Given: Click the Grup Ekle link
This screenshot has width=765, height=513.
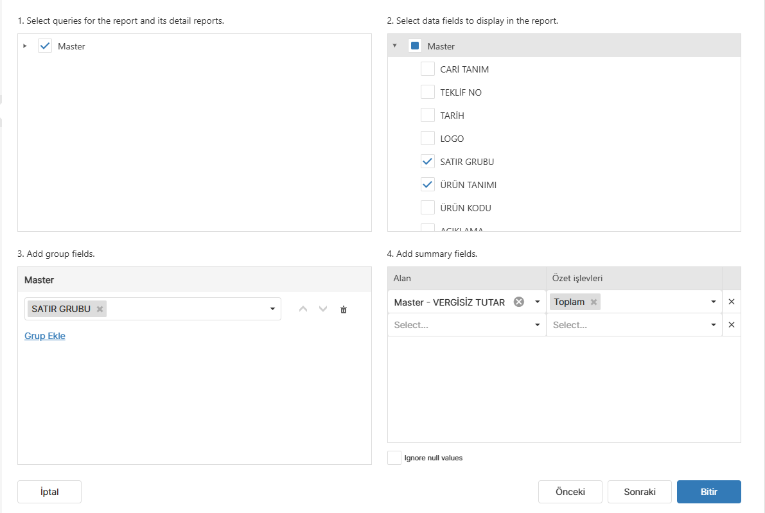Looking at the screenshot, I should [x=45, y=336].
